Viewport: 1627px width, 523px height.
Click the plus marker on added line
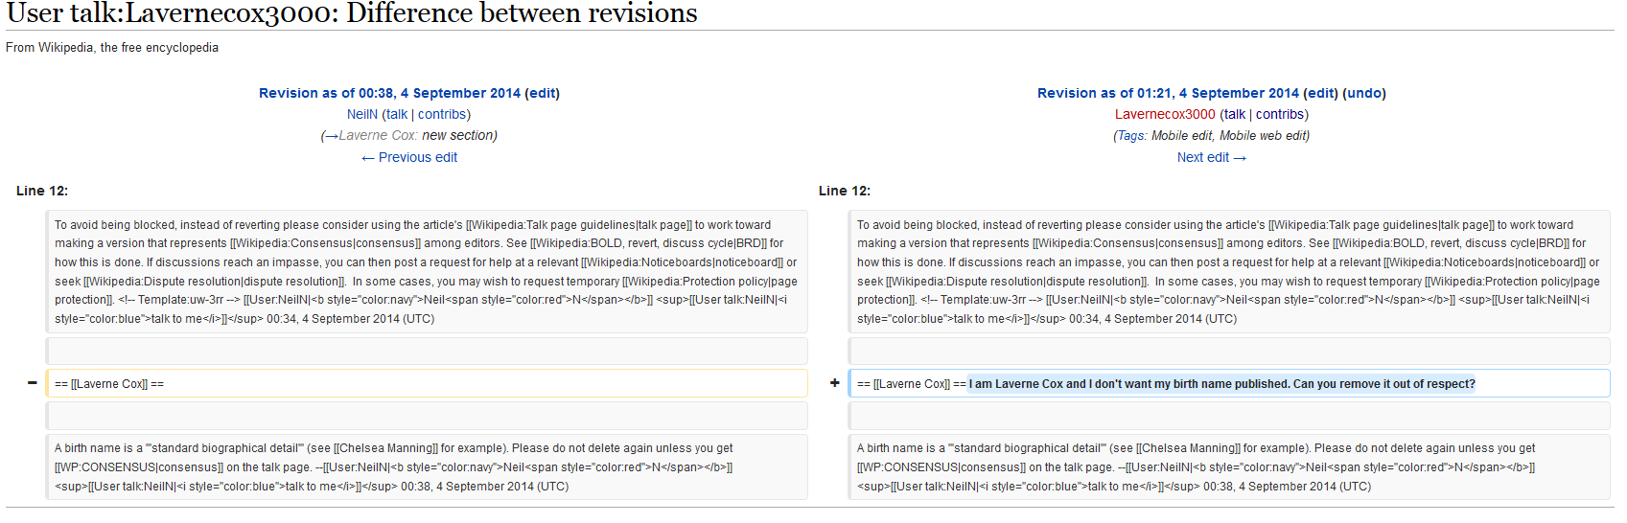point(834,382)
